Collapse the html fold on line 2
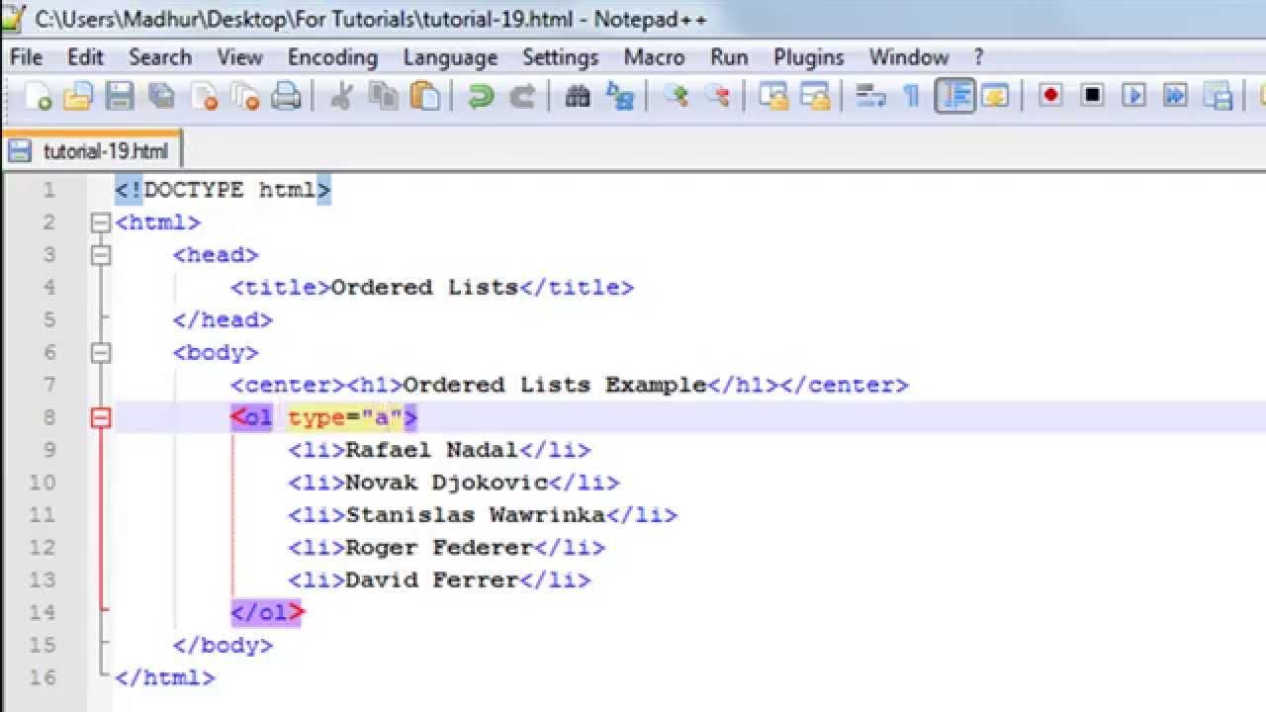Screen dimensions: 1266x712 pos(100,223)
